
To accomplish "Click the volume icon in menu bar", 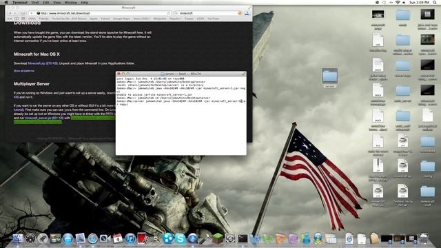I will click(404, 2).
